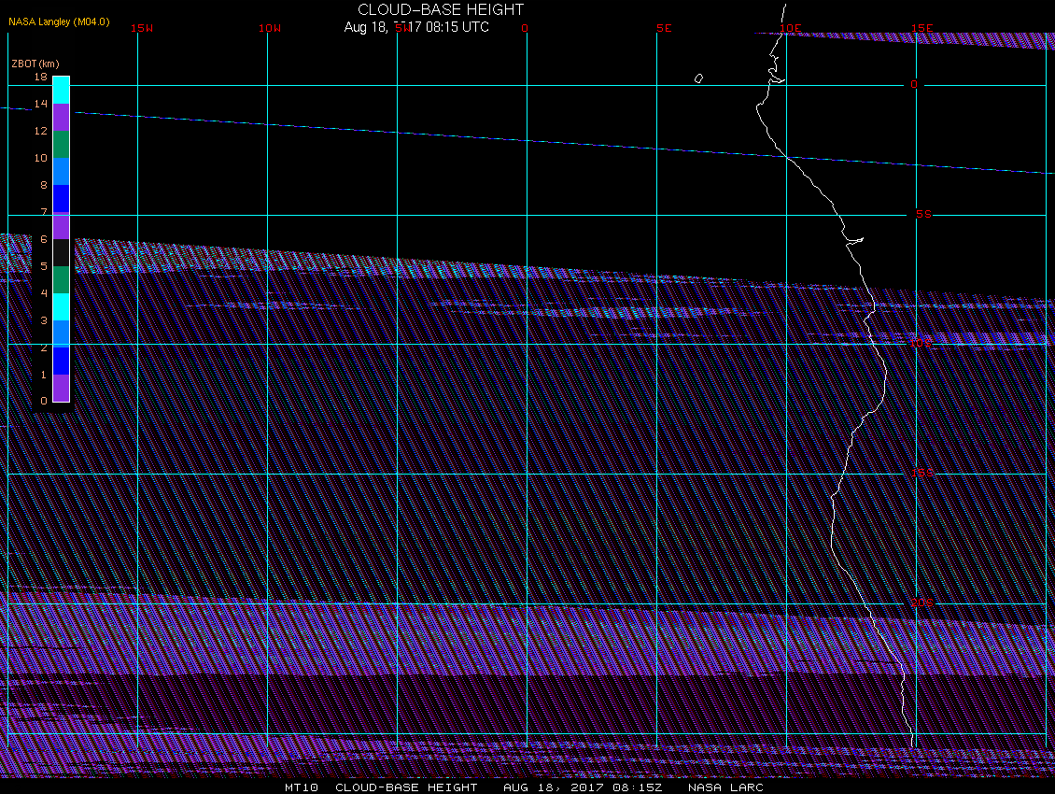Click the 6 km legend tick value

pos(44,239)
